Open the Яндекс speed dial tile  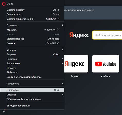pyautogui.click(x=76, y=64)
